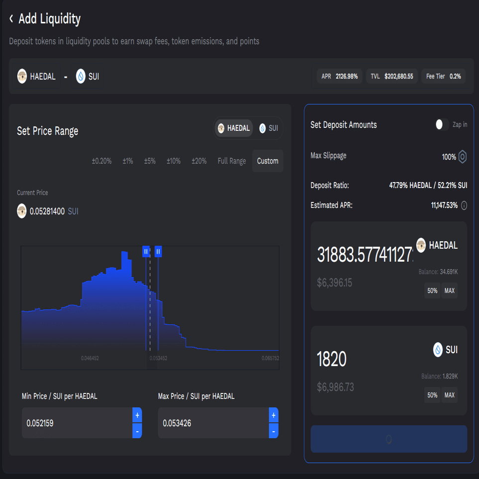Choose the Full Range preset
This screenshot has width=479, height=479.
point(232,161)
